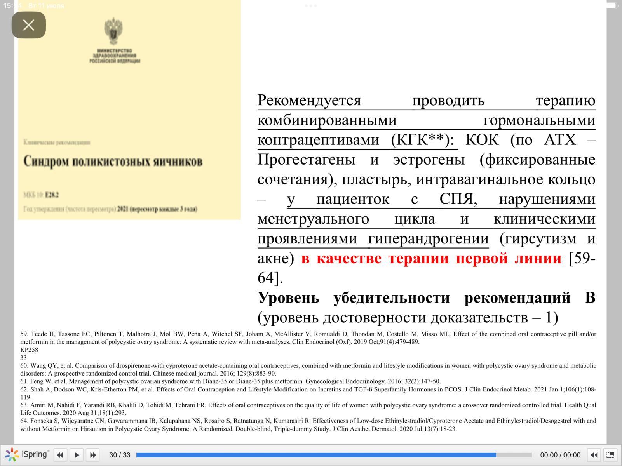Mute the audio with speaker icon
Image resolution: width=622 pixels, height=466 pixels.
tap(594, 455)
